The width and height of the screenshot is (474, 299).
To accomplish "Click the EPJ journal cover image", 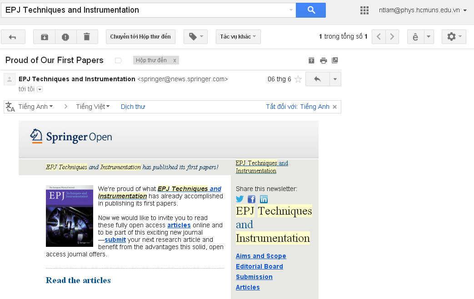I will (70, 216).
